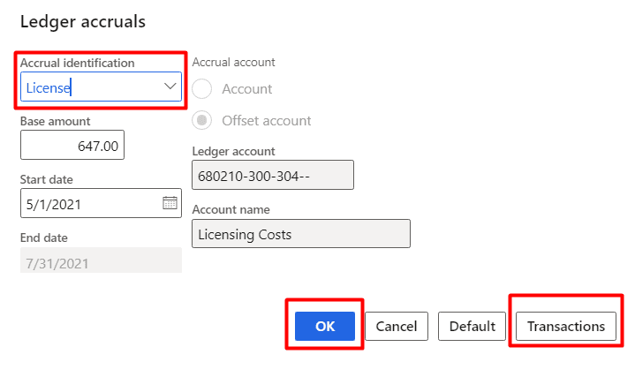Click the Licensing Costs account name field
This screenshot has width=635, height=377.
tap(300, 234)
